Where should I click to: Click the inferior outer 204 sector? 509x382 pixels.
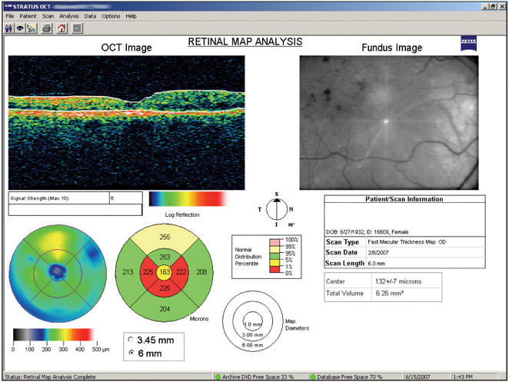coord(165,309)
